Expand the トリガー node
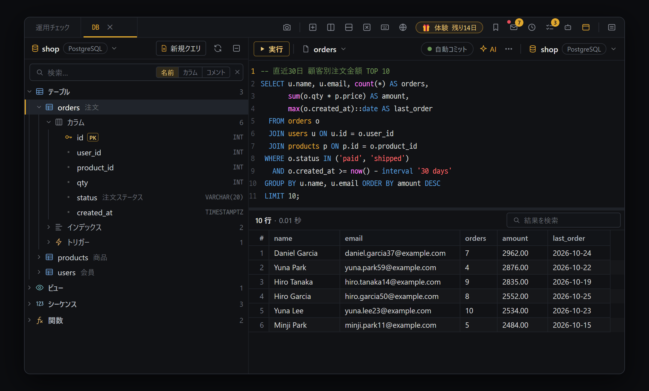Screen dimensions: 649x391 49,242
